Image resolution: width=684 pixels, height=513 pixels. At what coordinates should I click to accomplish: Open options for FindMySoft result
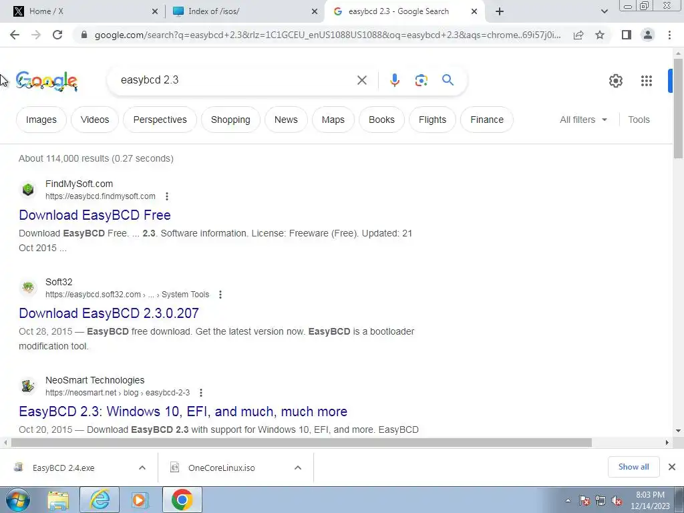(166, 196)
